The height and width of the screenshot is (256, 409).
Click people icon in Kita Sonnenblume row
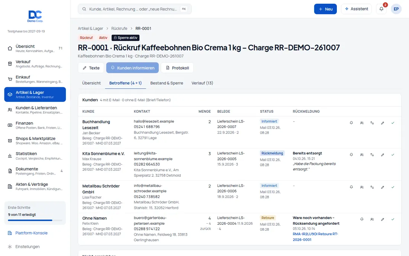click(x=362, y=155)
